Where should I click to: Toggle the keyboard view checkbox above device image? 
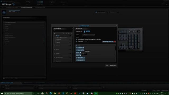pyautogui.click(x=96, y=12)
